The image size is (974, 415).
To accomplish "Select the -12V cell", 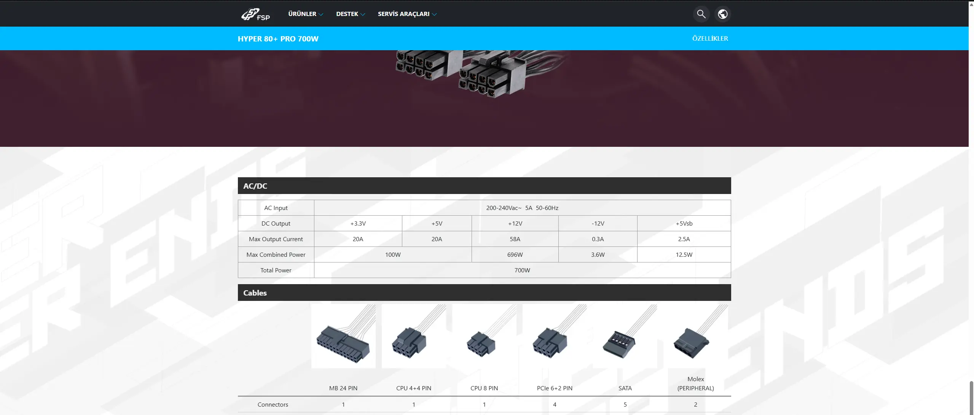I will click(x=598, y=223).
